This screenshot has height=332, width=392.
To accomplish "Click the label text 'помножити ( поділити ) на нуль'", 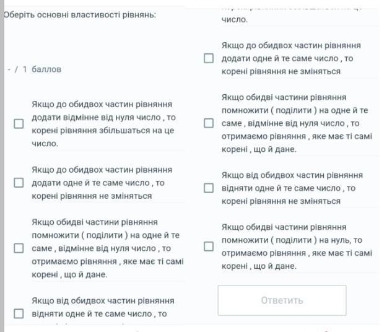I will (292, 240).
